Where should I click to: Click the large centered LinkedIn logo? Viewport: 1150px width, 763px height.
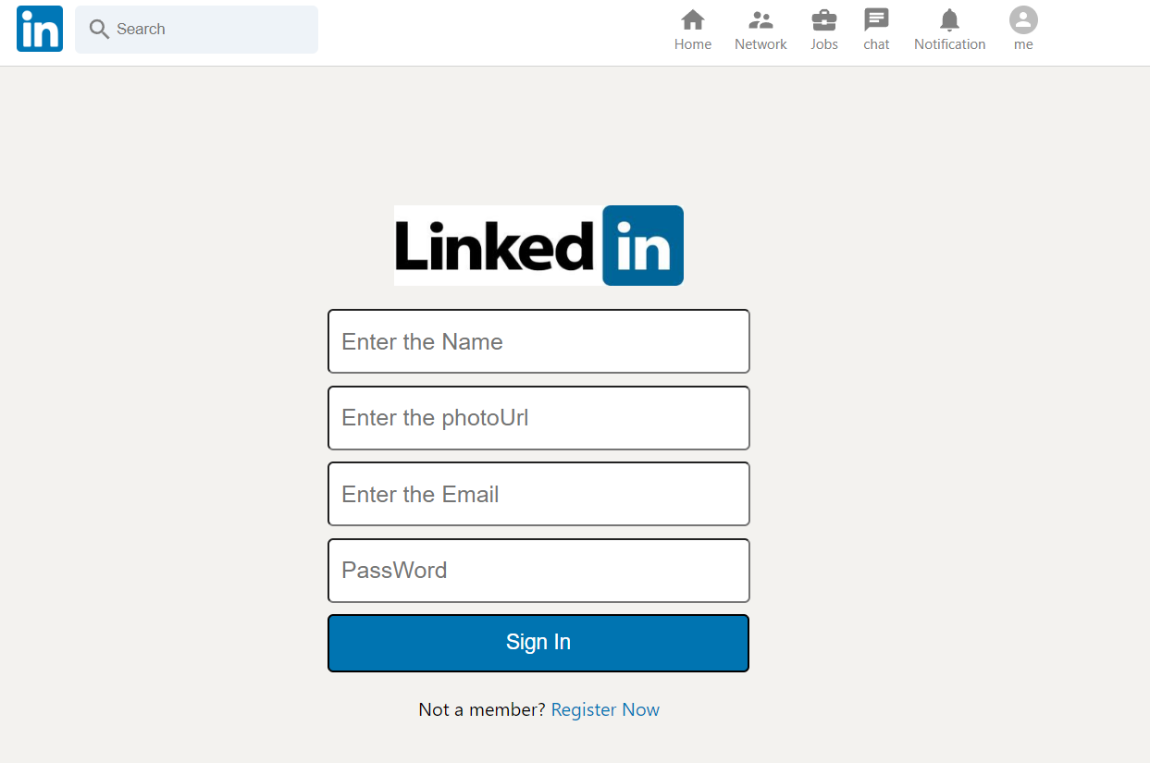click(x=538, y=245)
